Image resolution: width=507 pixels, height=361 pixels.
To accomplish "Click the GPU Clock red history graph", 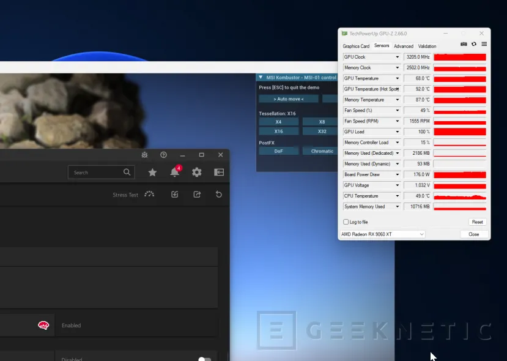I will pos(460,57).
